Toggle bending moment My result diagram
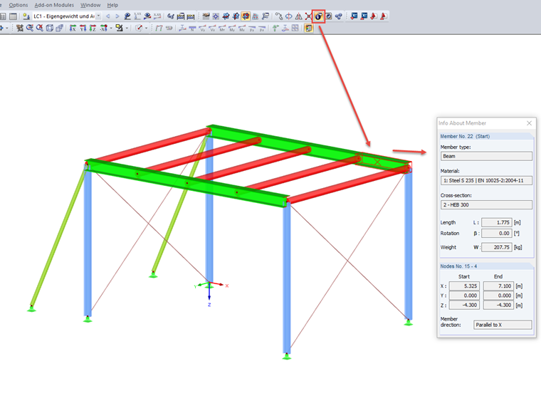The image size is (541, 406). [x=232, y=28]
